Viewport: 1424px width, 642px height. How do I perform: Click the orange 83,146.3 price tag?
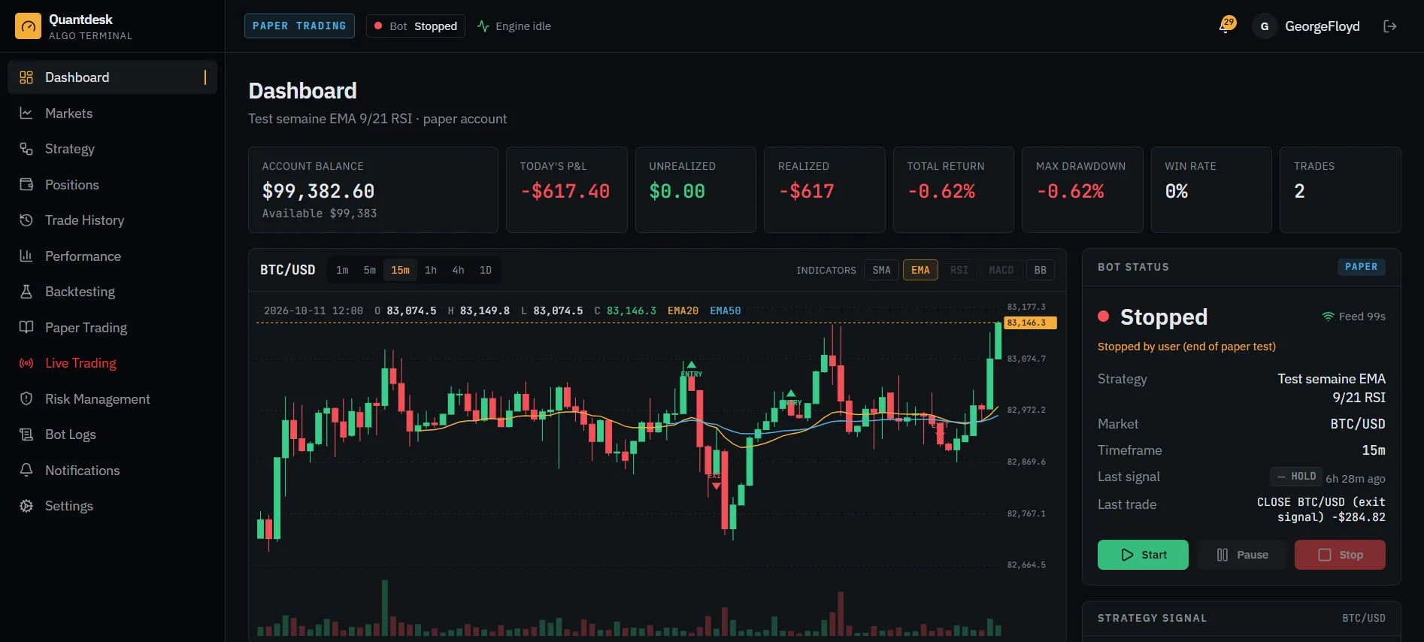[x=1031, y=323]
